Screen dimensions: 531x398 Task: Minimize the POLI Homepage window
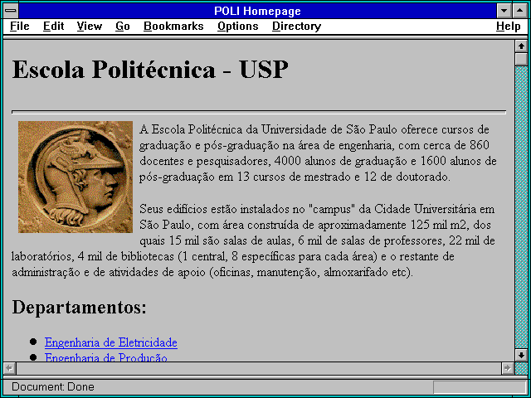tap(504, 11)
